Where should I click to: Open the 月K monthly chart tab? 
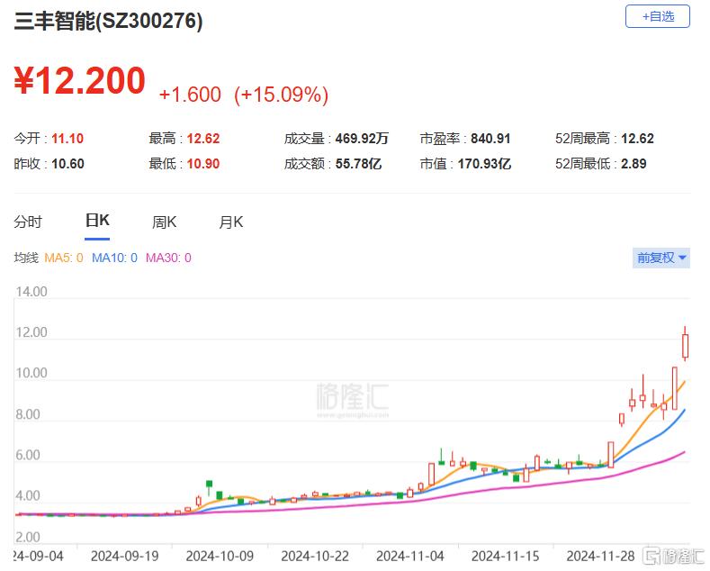click(231, 222)
